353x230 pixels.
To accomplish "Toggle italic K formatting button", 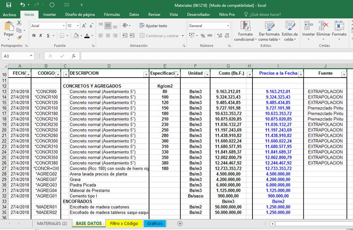I will click(41, 35).
